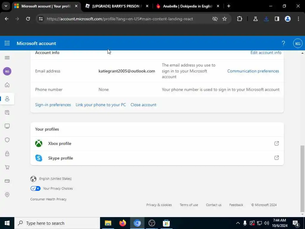Open the Payment options card icon
This screenshot has width=305, height=229.
7,181
